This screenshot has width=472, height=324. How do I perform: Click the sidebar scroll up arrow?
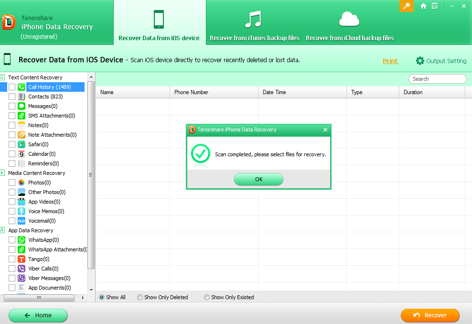(x=91, y=77)
